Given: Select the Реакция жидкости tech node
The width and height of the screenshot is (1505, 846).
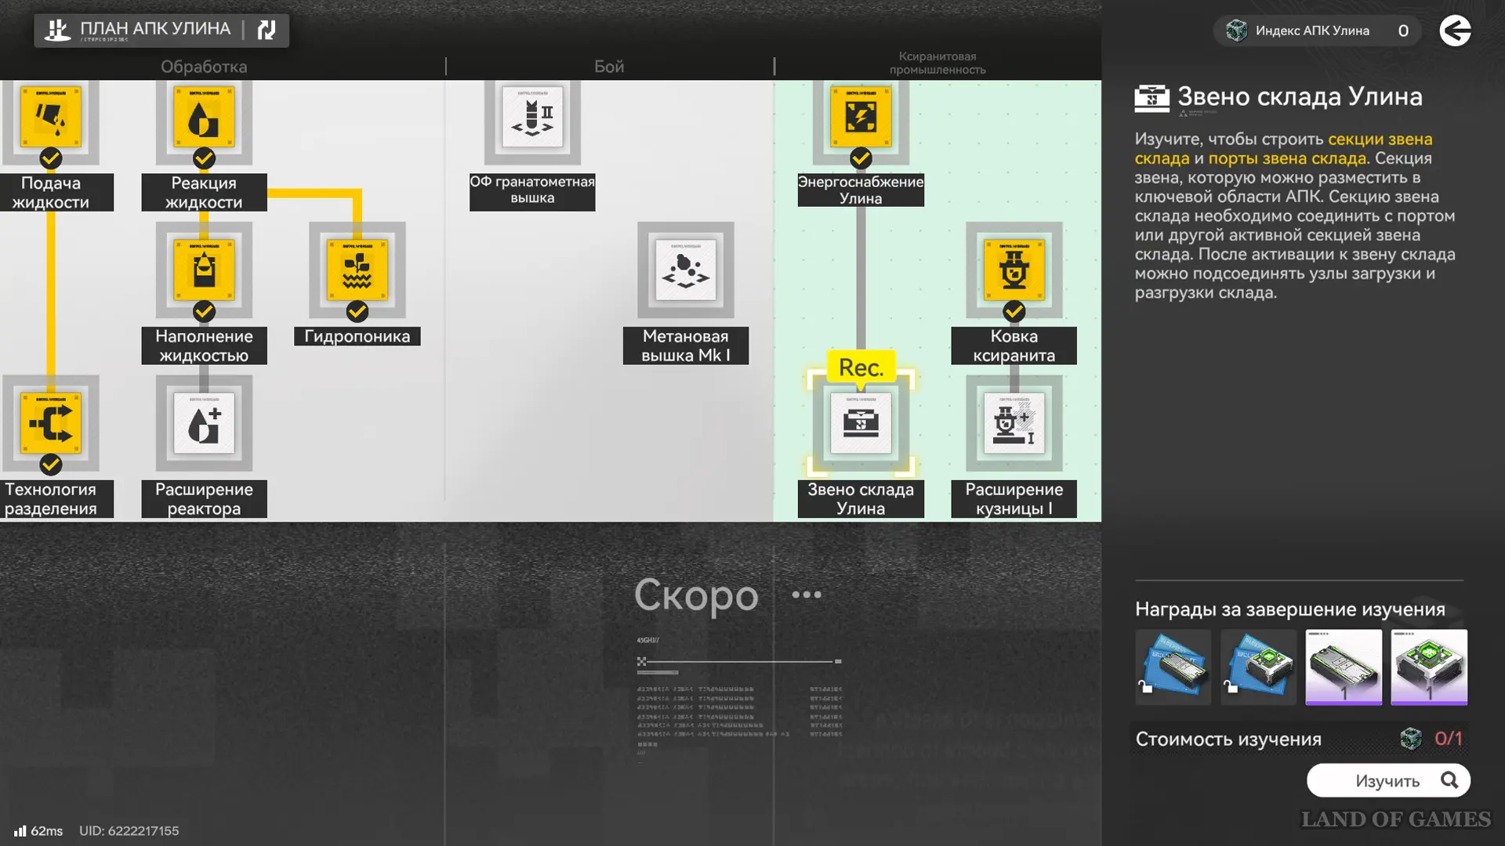Looking at the screenshot, I should 204,117.
